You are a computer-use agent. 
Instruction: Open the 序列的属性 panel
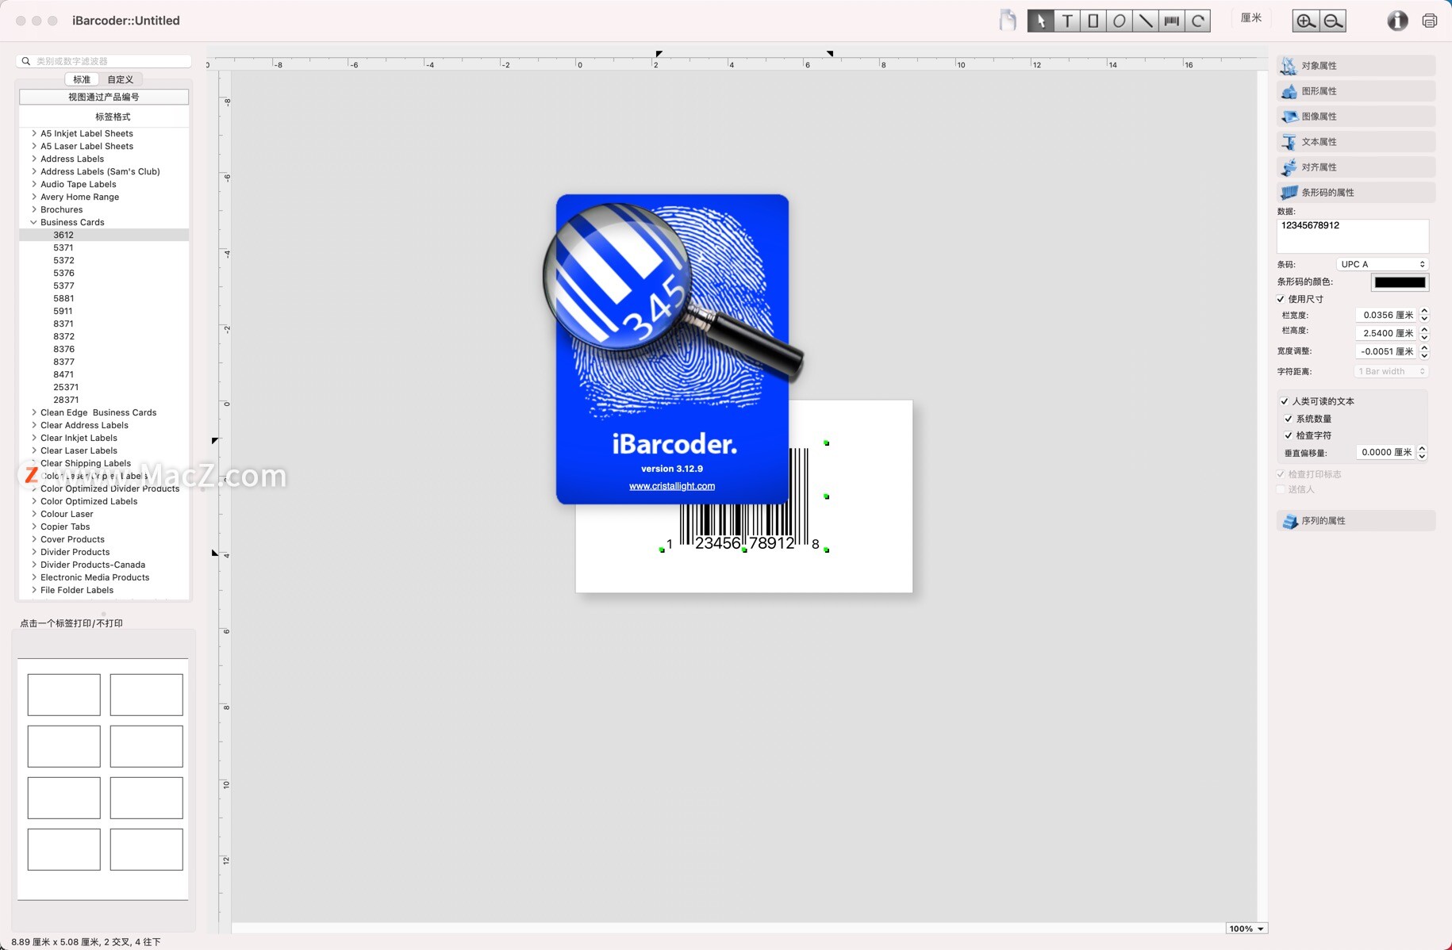1356,521
